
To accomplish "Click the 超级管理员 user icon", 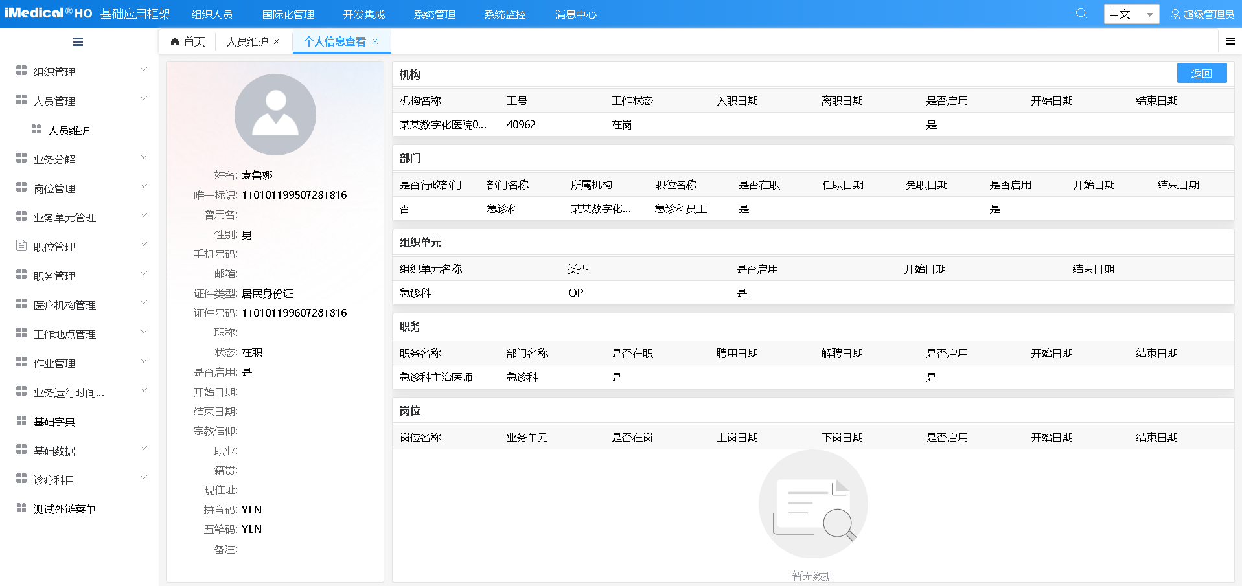I will [x=1175, y=14].
